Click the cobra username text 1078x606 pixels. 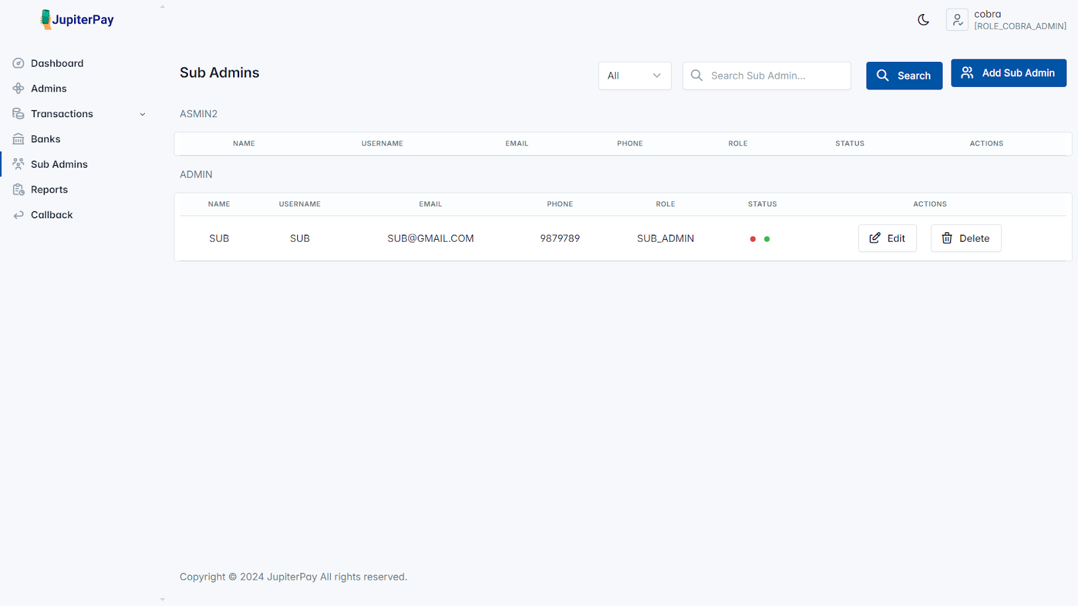pos(988,14)
